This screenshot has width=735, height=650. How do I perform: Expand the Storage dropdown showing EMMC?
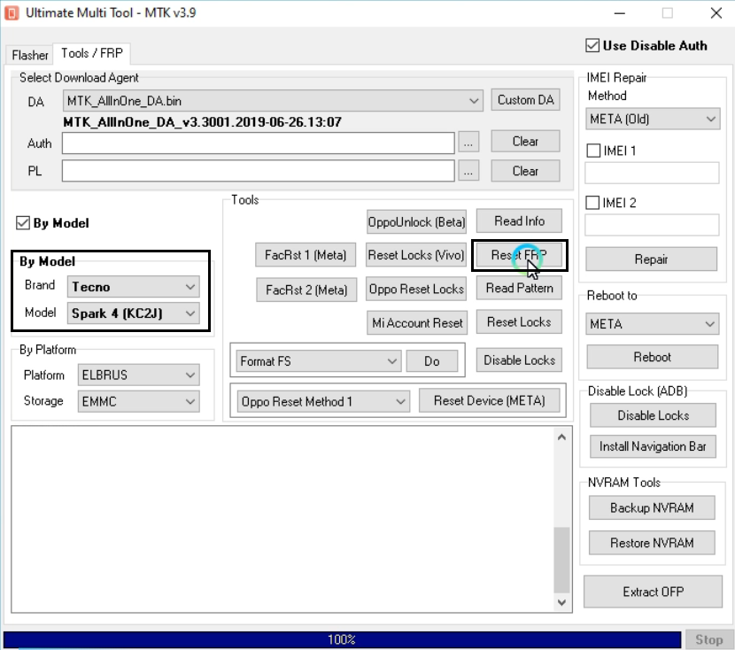coord(138,401)
